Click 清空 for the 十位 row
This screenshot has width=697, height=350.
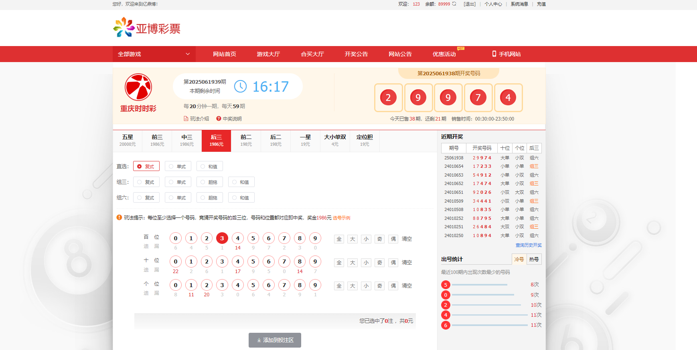click(x=407, y=262)
